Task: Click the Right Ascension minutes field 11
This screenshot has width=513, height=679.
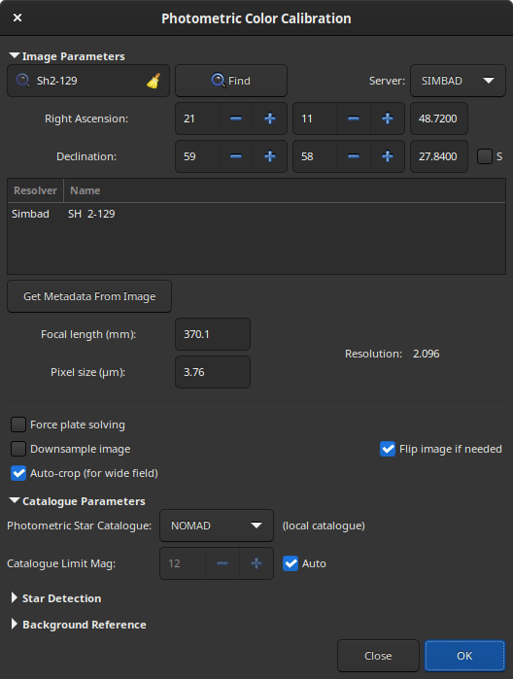Action: pyautogui.click(x=315, y=119)
